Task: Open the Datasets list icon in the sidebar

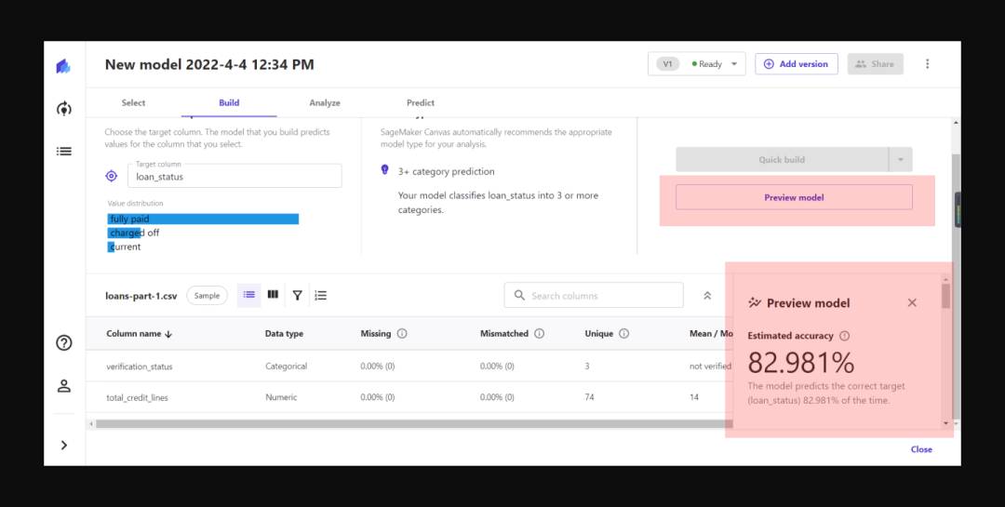Action: (63, 152)
